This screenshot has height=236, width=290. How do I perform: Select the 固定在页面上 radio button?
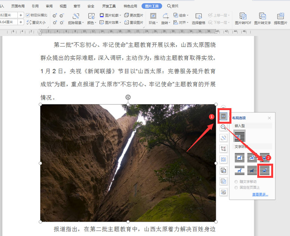tap(236, 188)
